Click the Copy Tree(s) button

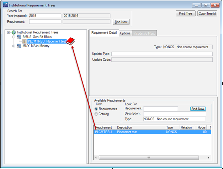[207, 13]
